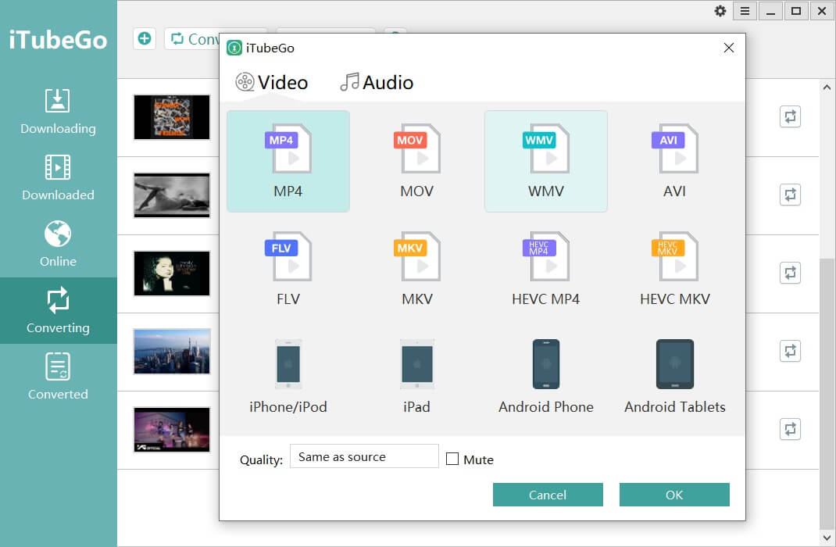
Task: Select AVI as output format
Action: (675, 161)
